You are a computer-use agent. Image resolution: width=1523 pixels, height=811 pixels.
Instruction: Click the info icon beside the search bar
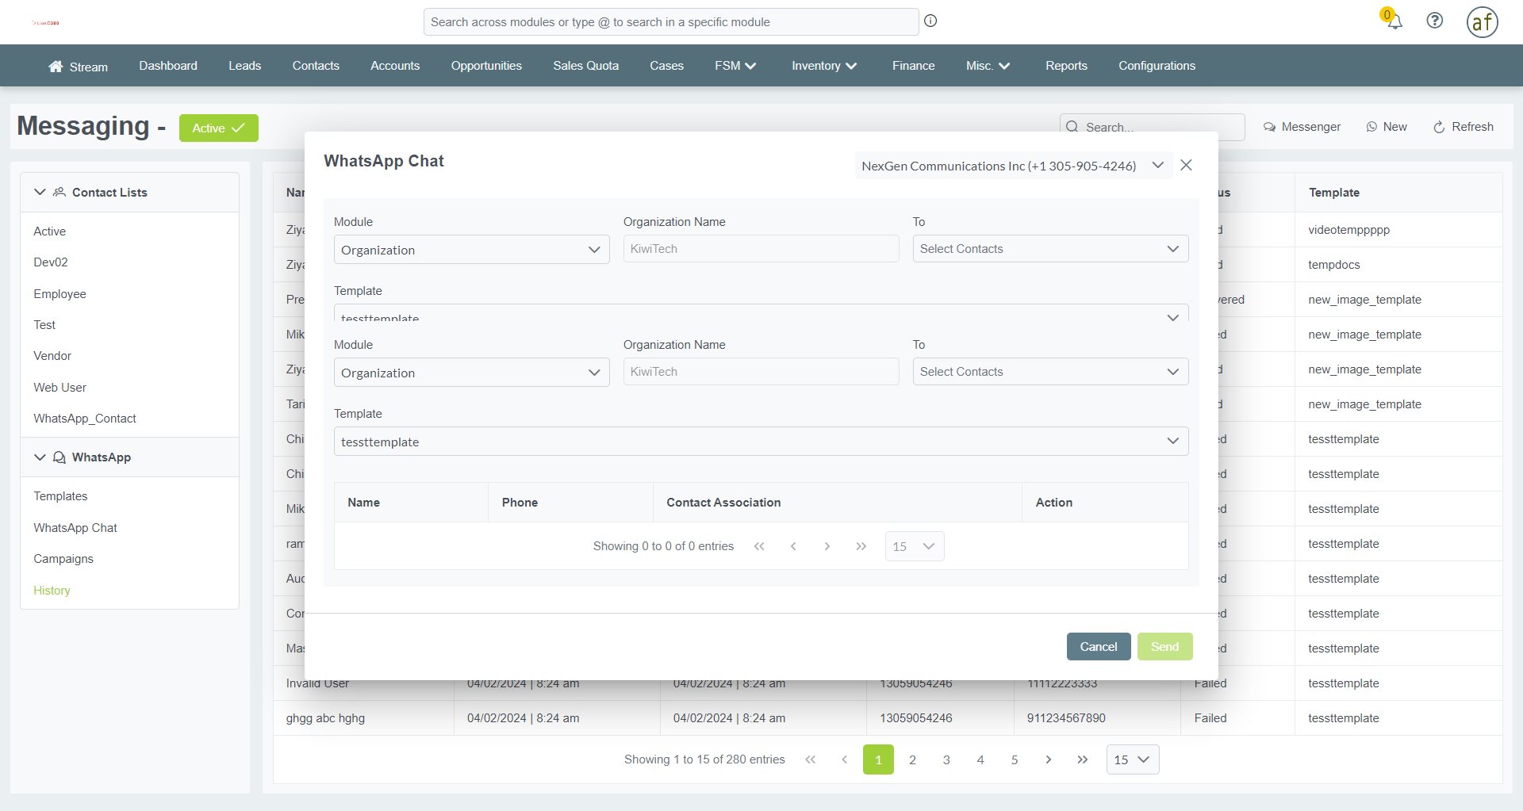coord(930,21)
